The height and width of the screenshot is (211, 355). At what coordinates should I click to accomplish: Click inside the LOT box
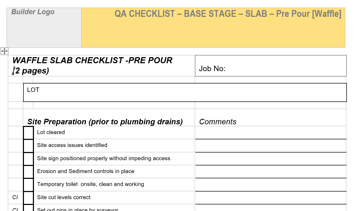pyautogui.click(x=185, y=92)
